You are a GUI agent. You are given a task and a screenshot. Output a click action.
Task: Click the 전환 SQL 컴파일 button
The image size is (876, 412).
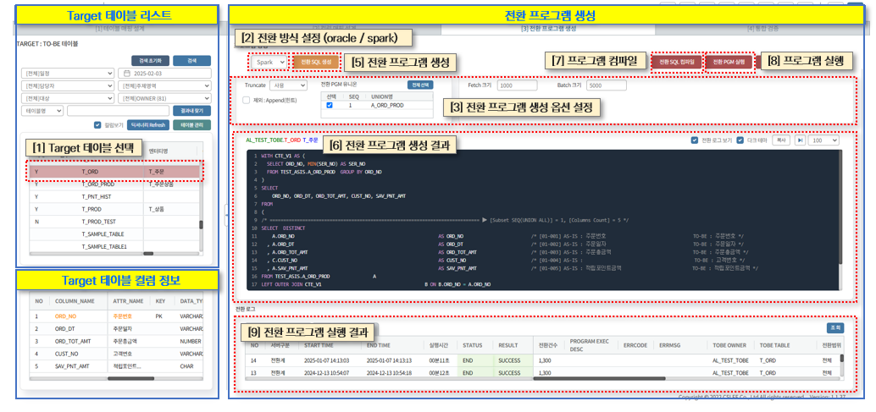click(676, 62)
